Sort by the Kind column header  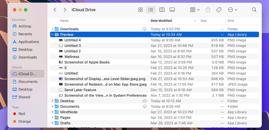click(x=231, y=20)
